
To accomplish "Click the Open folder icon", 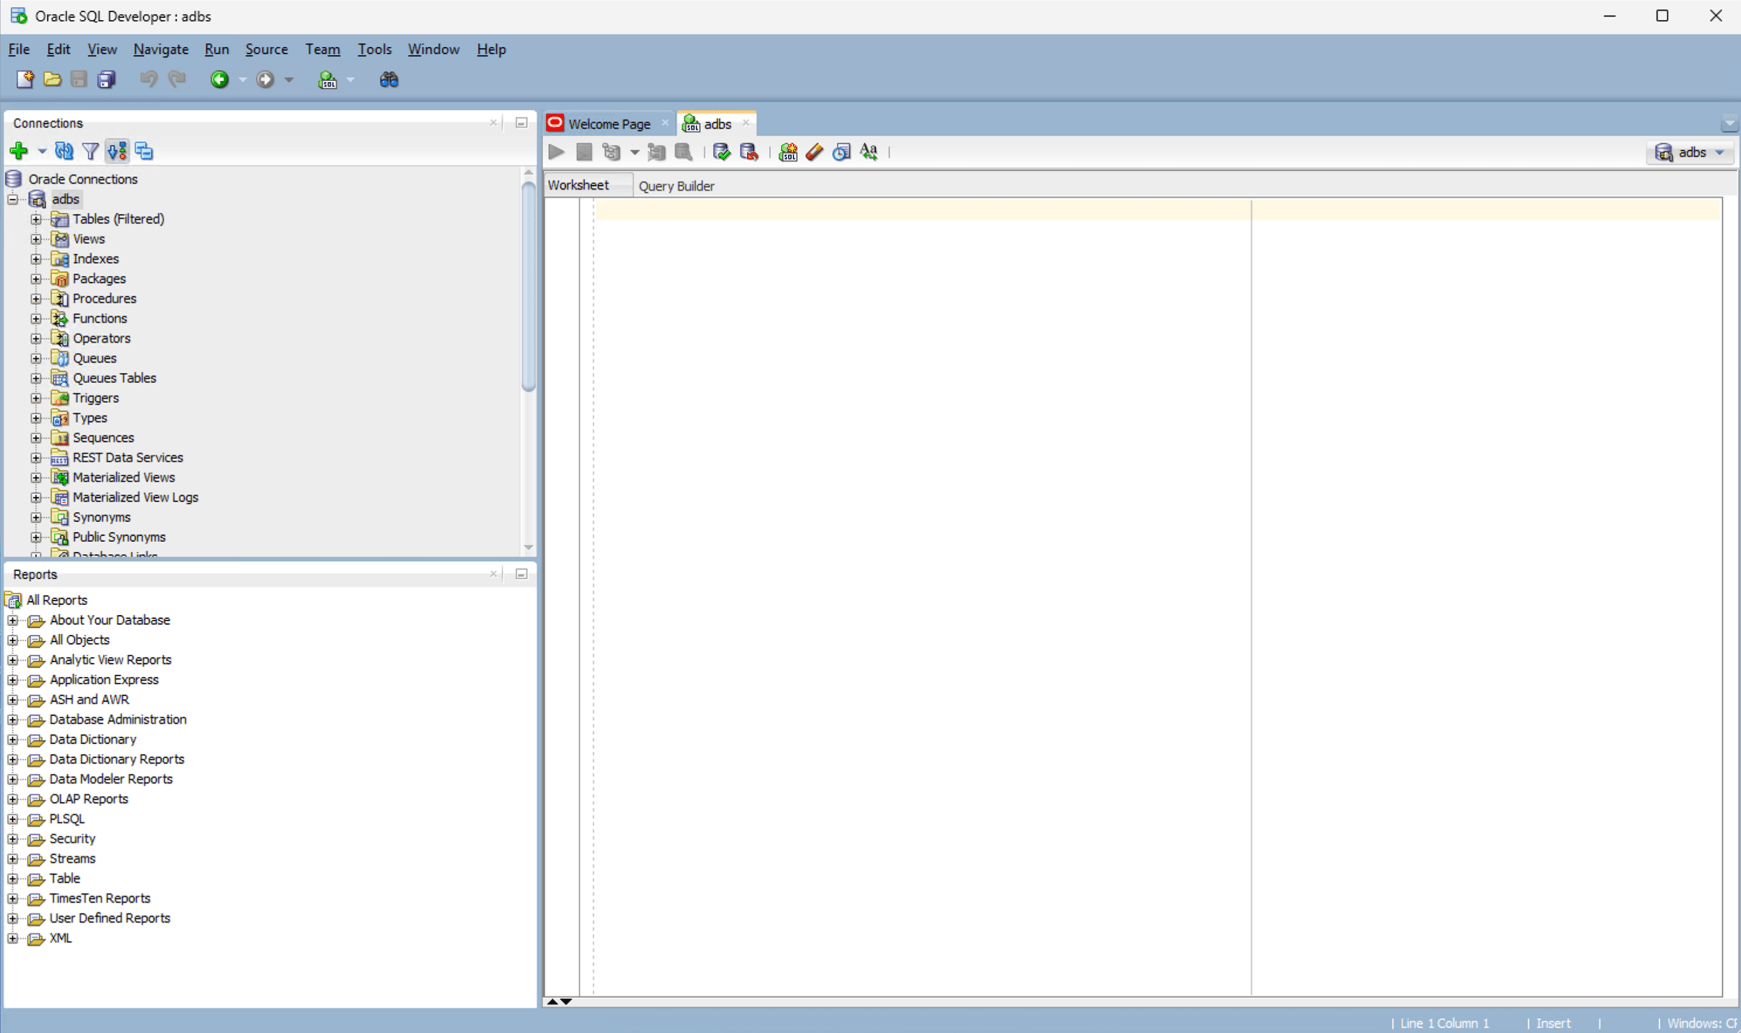I will pyautogui.click(x=52, y=79).
